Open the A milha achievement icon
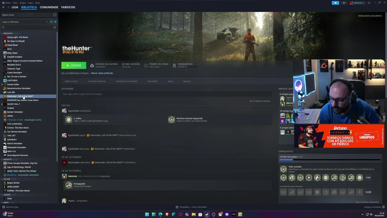 [69, 120]
